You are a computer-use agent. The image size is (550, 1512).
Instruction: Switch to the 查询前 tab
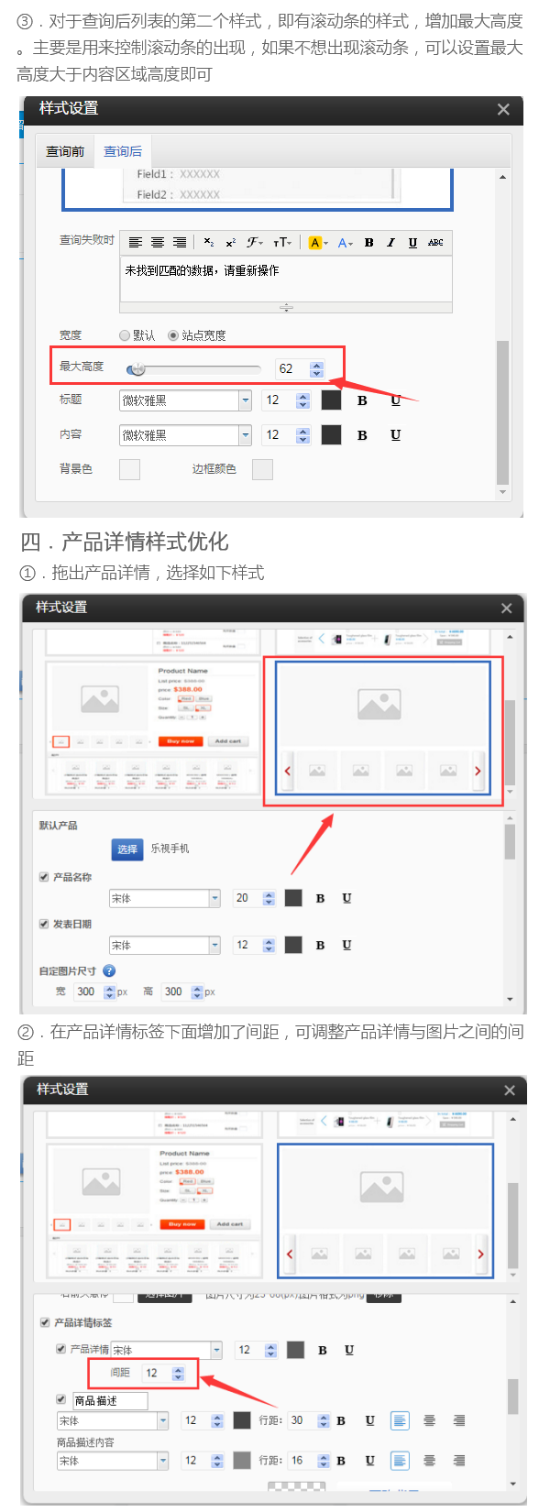(x=65, y=151)
